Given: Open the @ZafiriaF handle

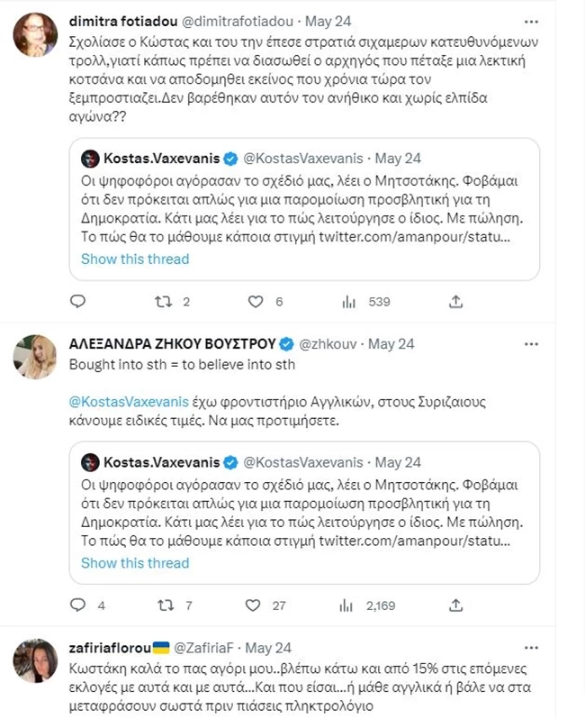Looking at the screenshot, I should (x=205, y=648).
